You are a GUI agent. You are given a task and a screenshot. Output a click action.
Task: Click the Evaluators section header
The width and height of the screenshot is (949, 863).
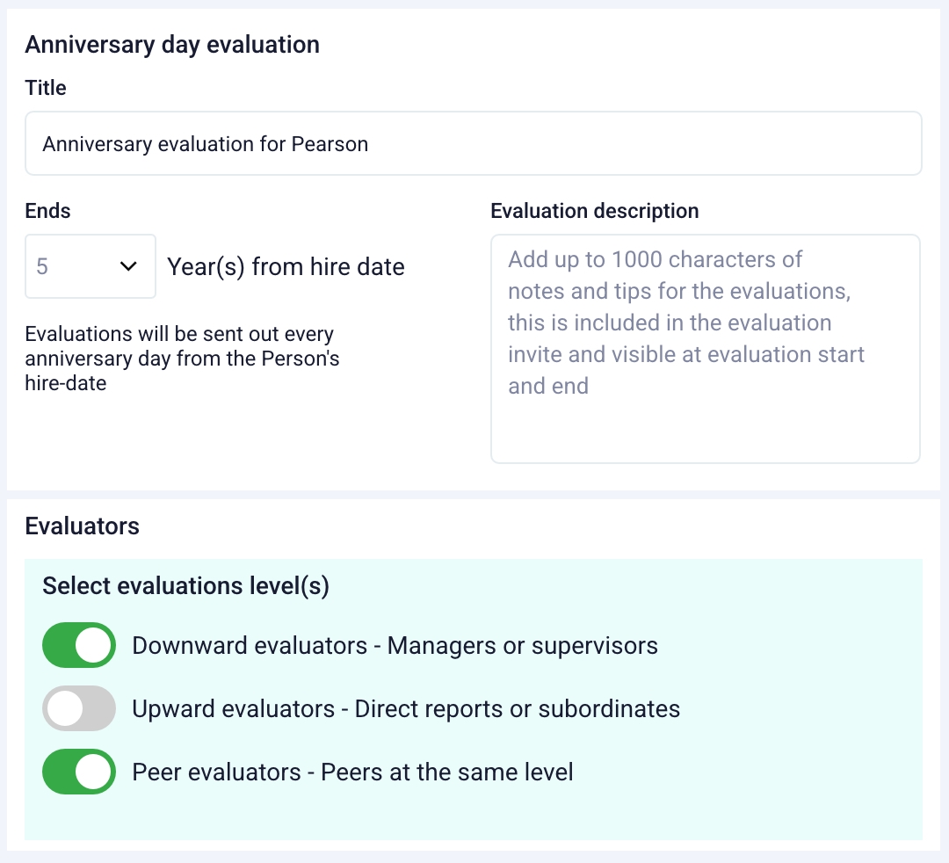click(x=82, y=526)
